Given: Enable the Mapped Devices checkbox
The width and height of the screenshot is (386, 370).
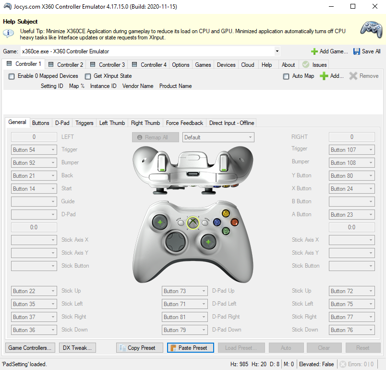Looking at the screenshot, I should tap(12, 76).
